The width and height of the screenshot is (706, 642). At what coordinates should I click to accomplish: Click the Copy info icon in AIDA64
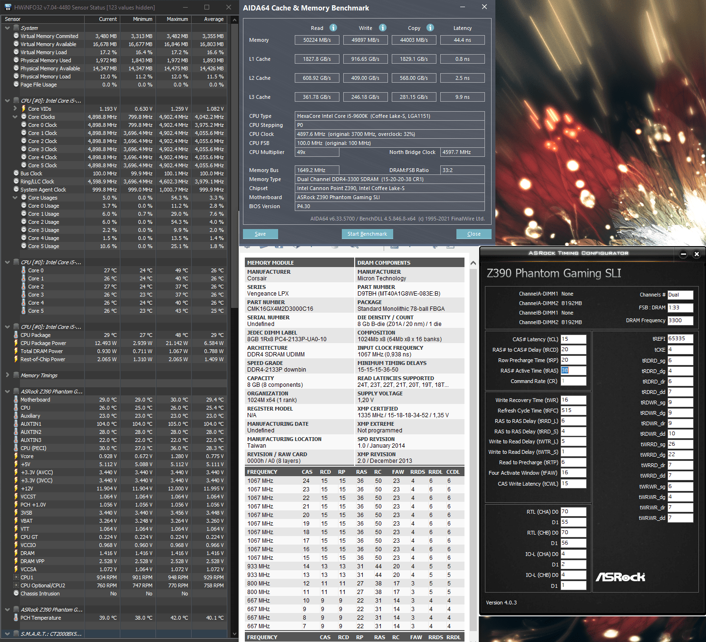pos(430,28)
